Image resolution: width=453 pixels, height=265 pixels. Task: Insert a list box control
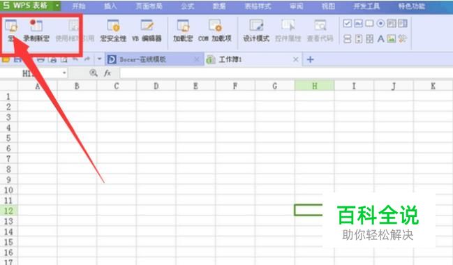coord(392,24)
